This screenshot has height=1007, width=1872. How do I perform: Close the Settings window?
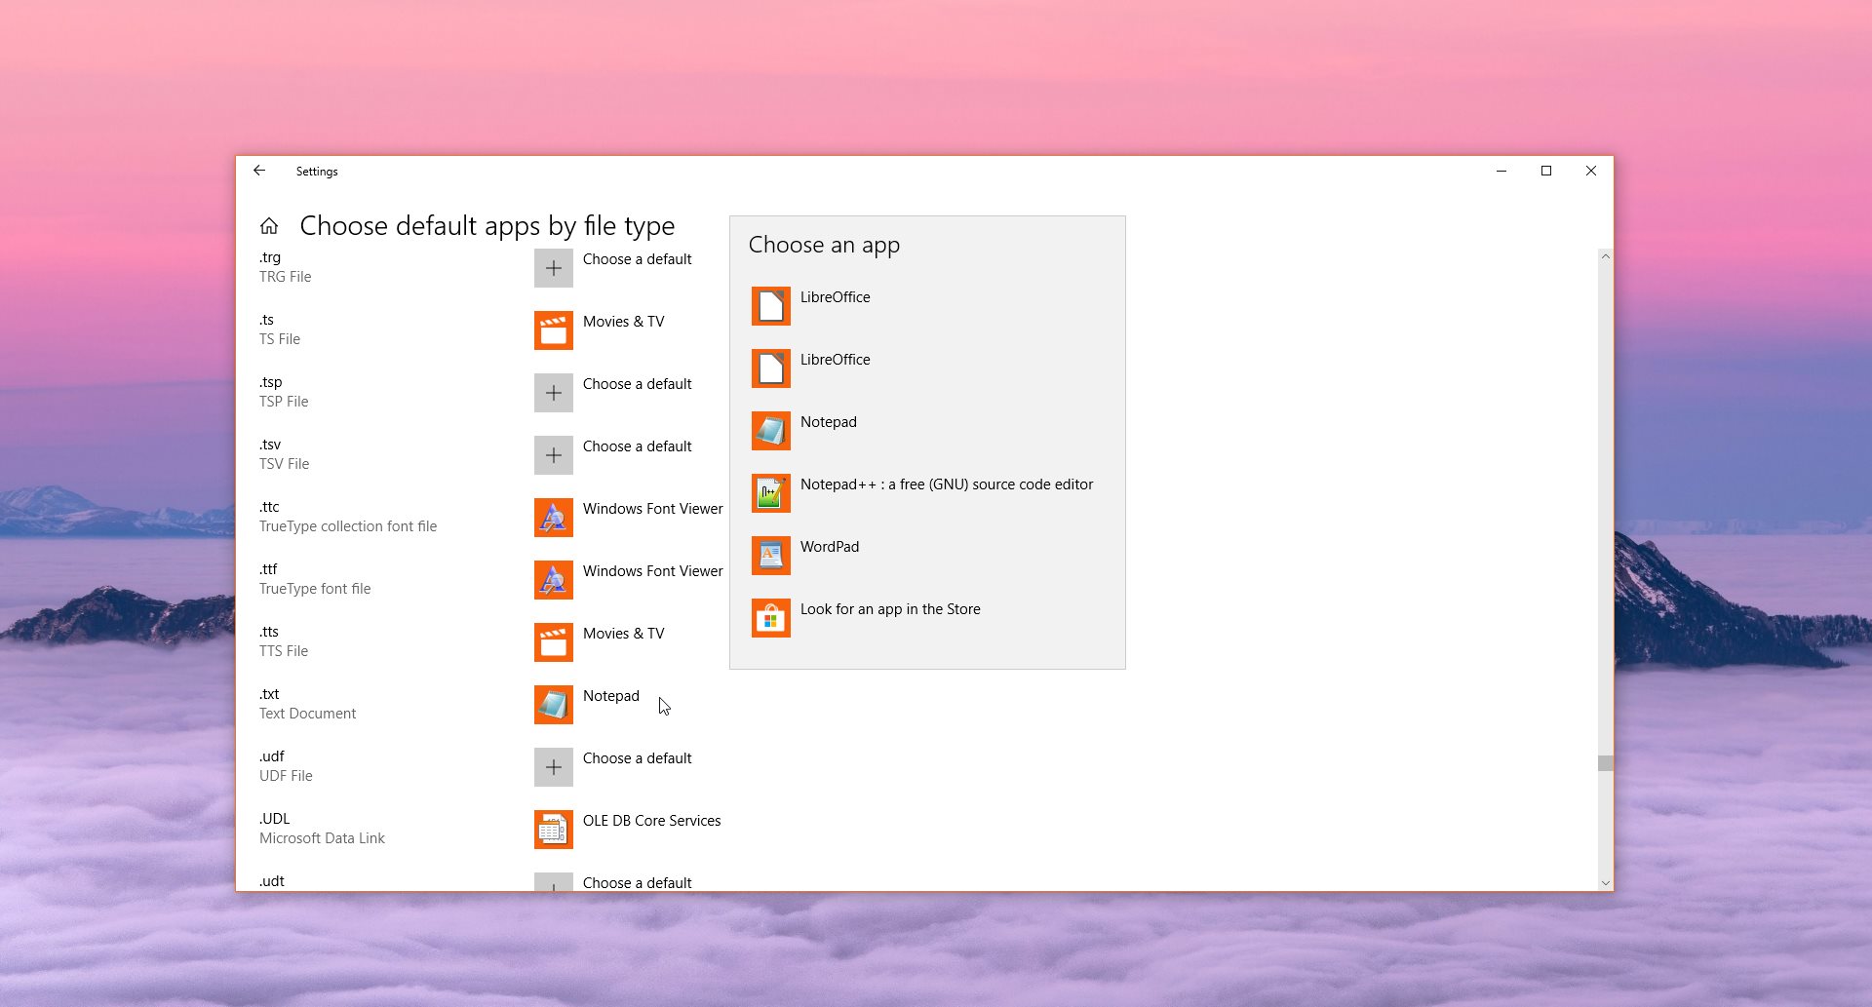pyautogui.click(x=1591, y=171)
